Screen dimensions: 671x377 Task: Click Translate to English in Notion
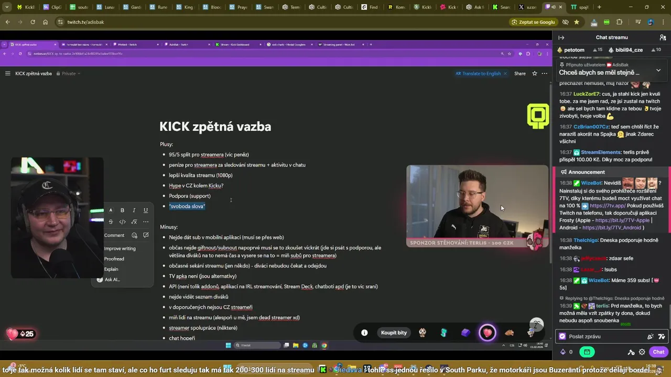(x=478, y=73)
